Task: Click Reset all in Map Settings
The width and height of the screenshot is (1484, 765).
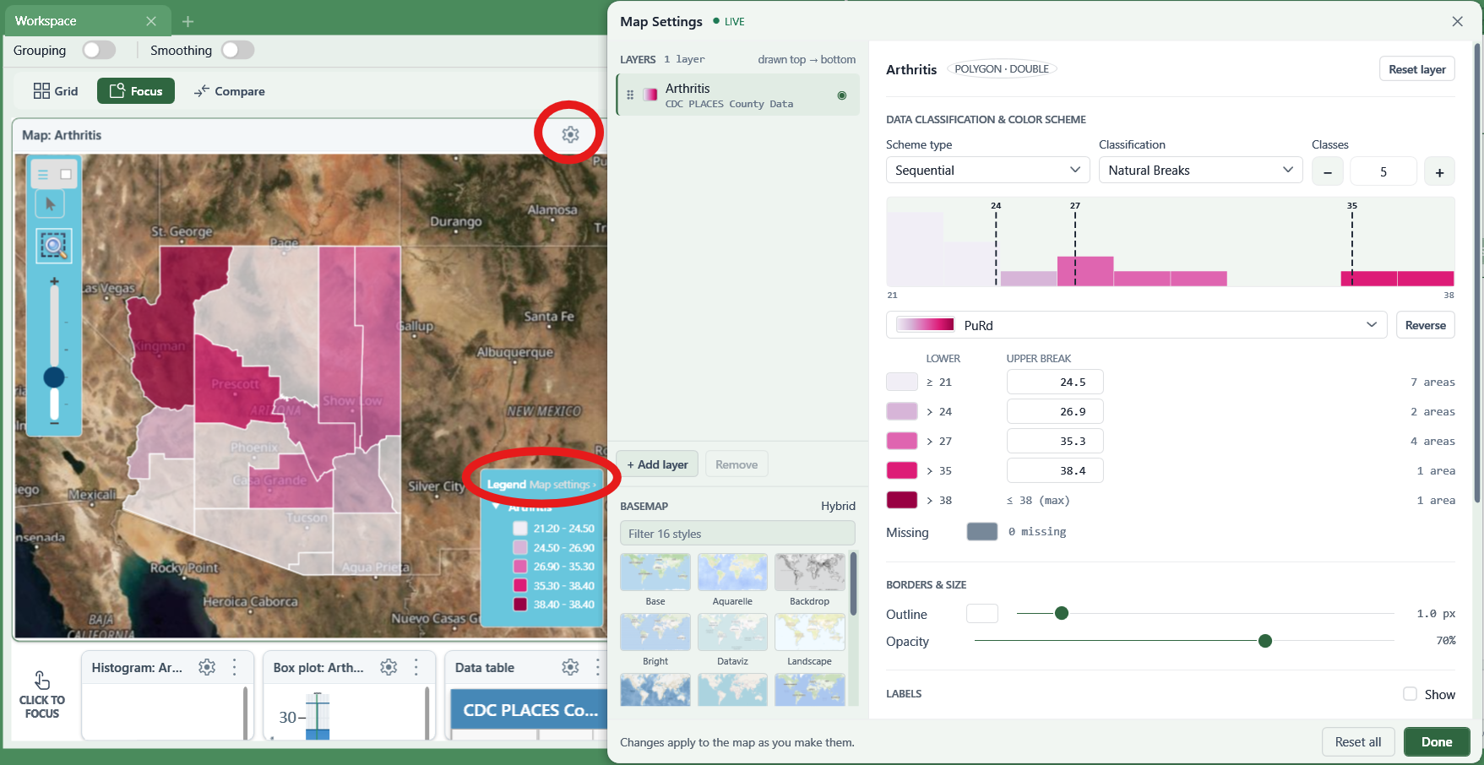Action: (x=1358, y=741)
